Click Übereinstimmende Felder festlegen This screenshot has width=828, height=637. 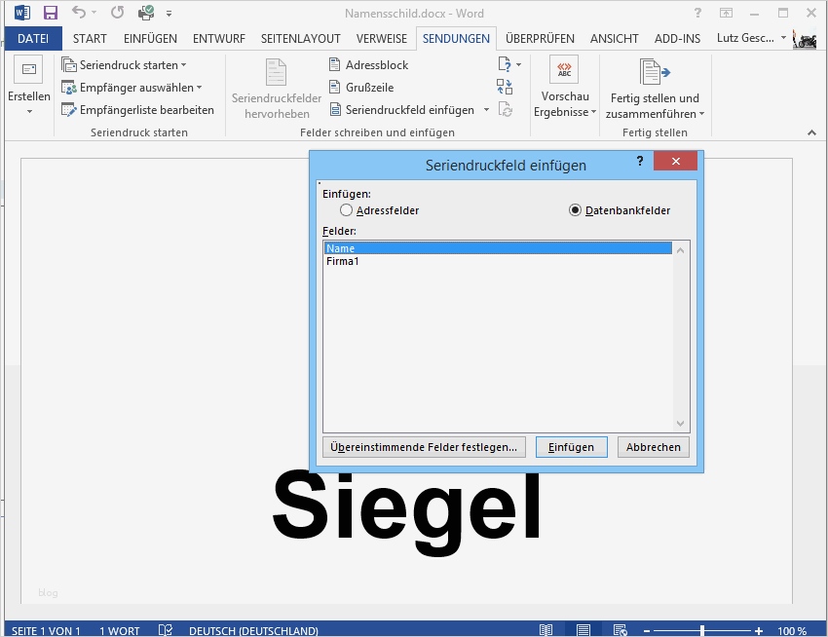(424, 447)
